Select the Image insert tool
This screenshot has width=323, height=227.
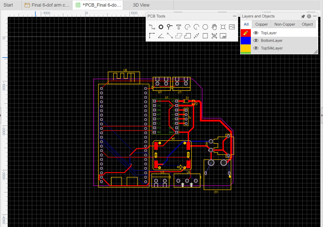[232, 27]
